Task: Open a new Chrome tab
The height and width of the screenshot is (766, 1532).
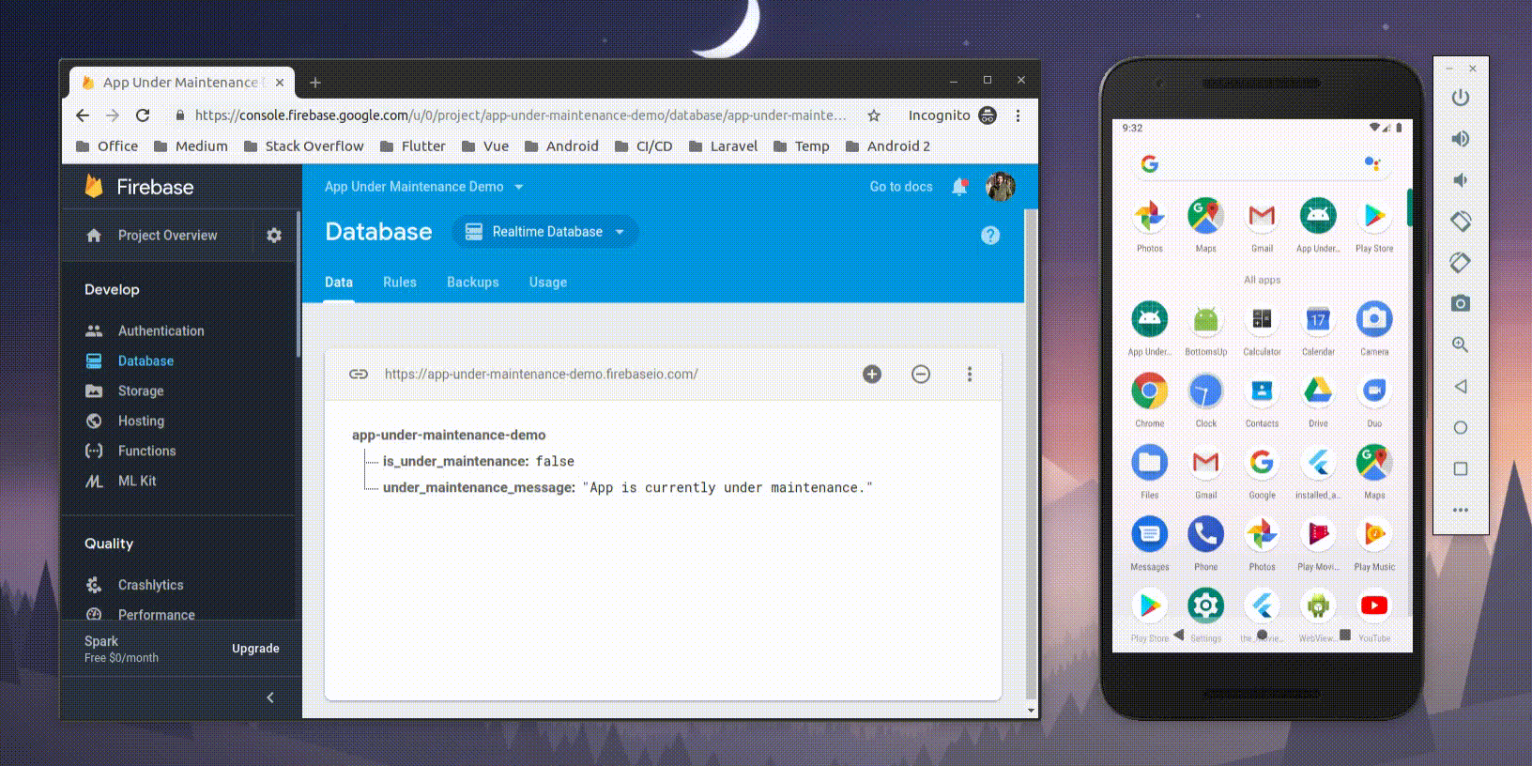Action: pos(315,83)
